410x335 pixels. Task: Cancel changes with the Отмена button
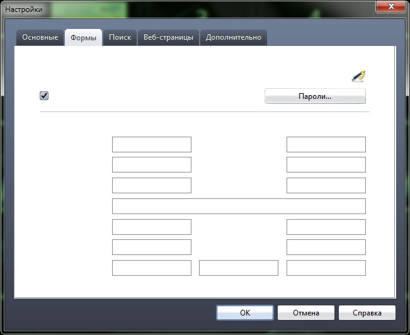(x=306, y=313)
